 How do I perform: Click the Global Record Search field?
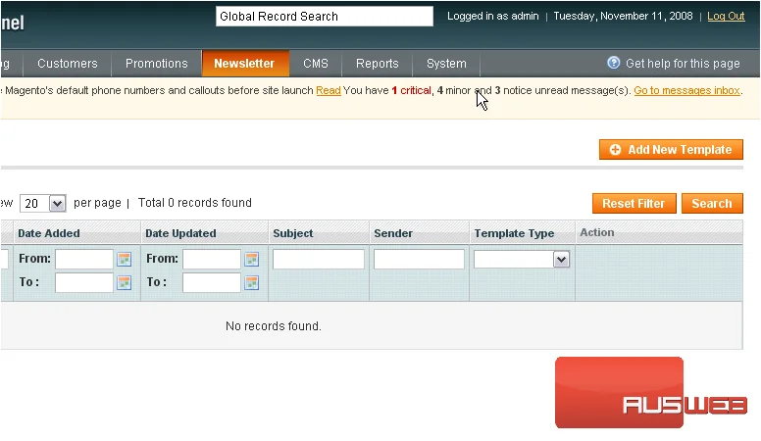tap(325, 16)
